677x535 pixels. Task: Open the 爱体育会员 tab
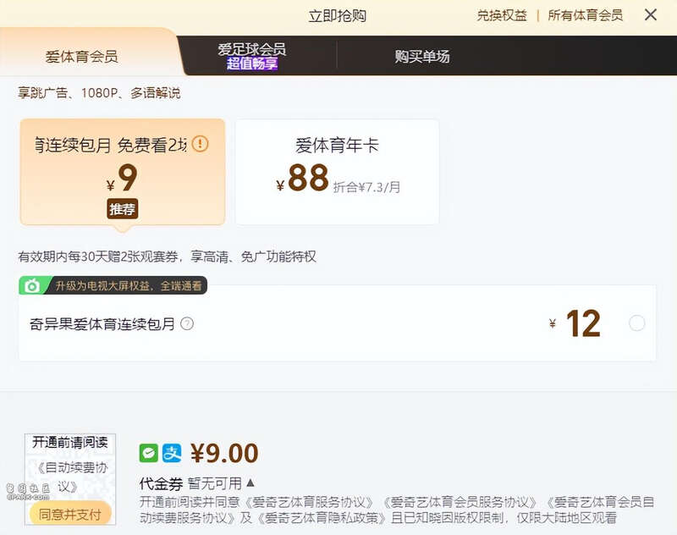pos(81,56)
